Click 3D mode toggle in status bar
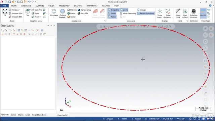Image resolution: width=215 pixels, height=121 pixels. tap(146, 119)
